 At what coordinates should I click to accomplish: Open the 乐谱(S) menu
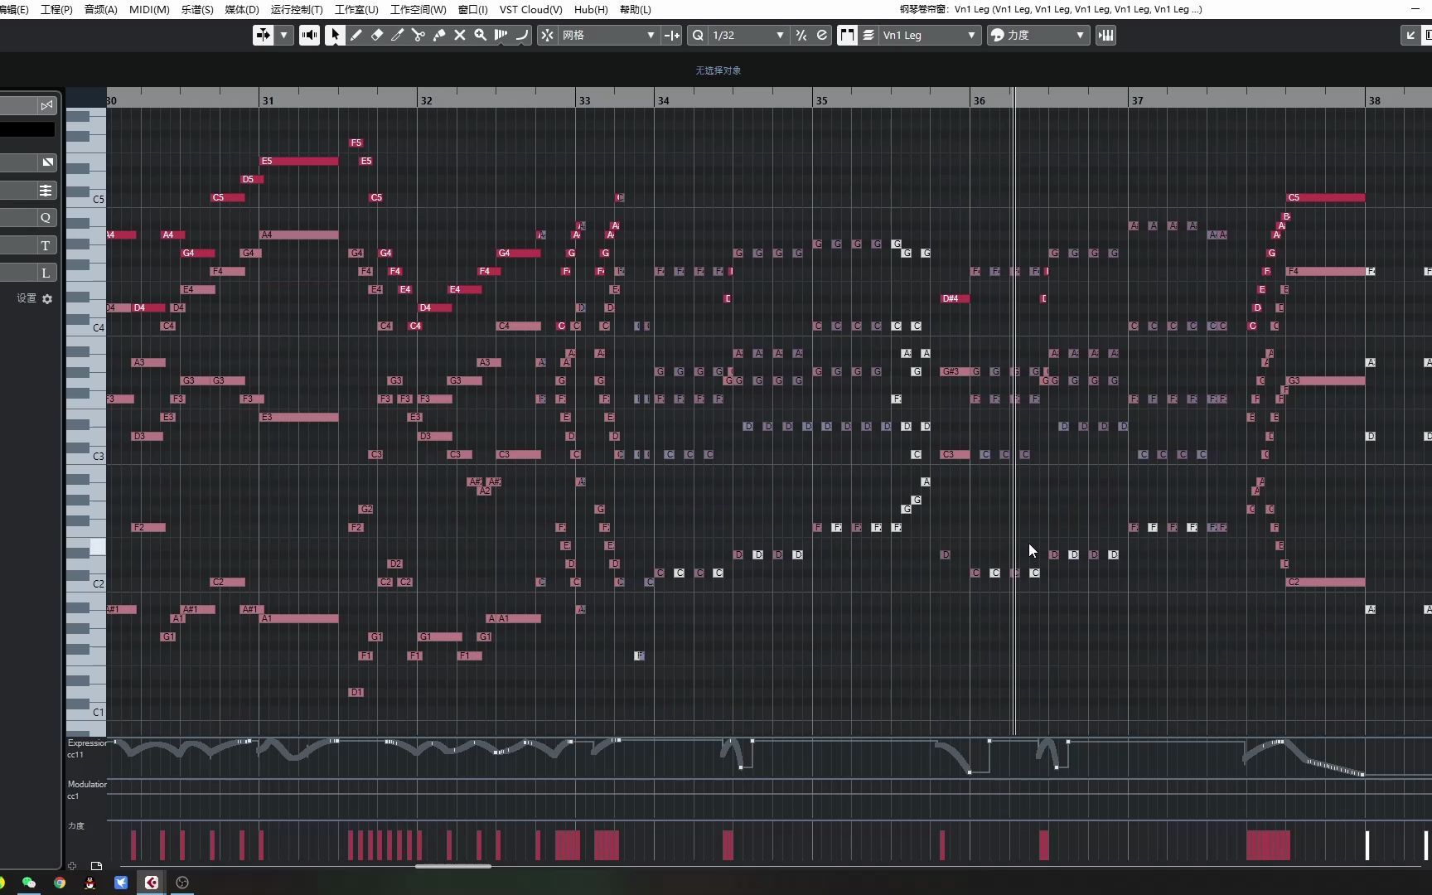pyautogui.click(x=197, y=9)
